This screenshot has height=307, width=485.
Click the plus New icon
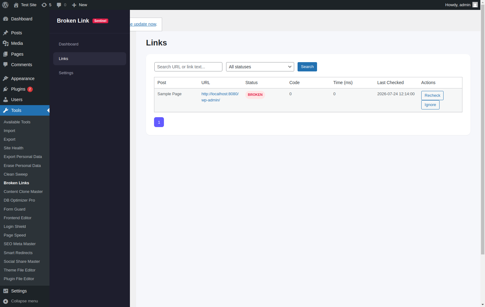(x=74, y=5)
